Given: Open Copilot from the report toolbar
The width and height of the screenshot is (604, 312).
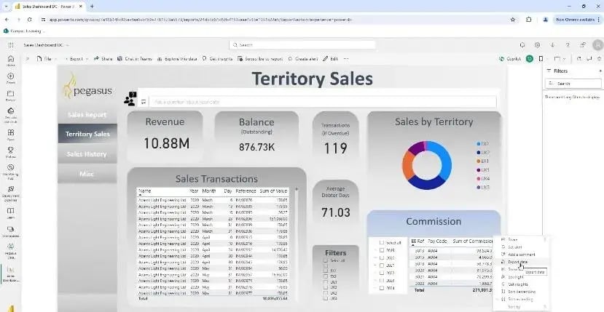Looking at the screenshot, I should tap(509, 59).
